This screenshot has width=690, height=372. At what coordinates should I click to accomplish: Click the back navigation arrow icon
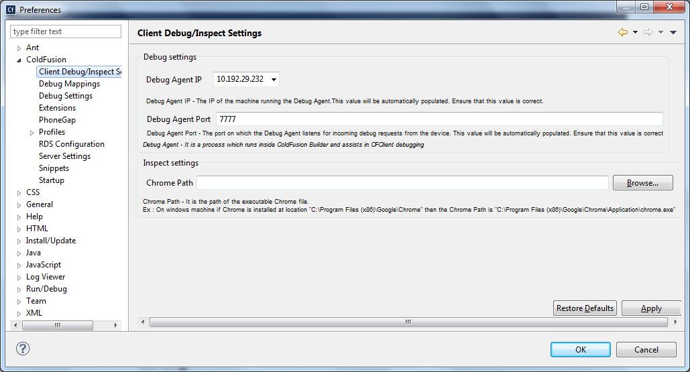pos(623,32)
